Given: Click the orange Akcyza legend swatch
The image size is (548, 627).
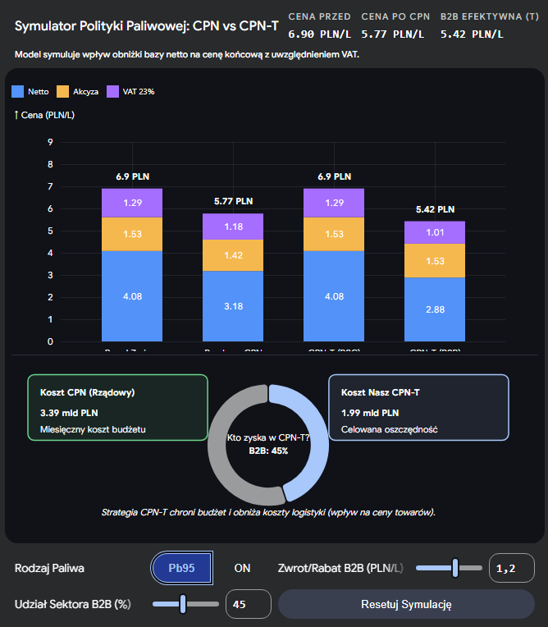Looking at the screenshot, I should click(62, 92).
